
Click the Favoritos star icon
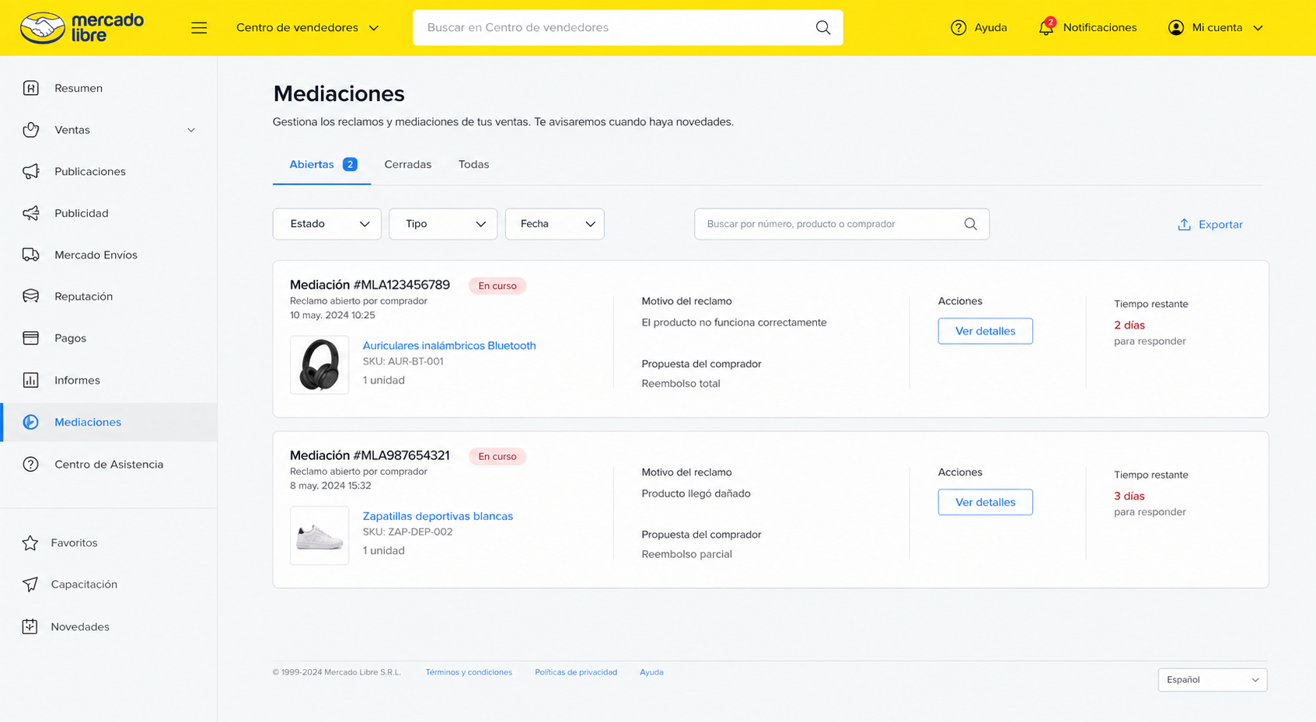30,542
